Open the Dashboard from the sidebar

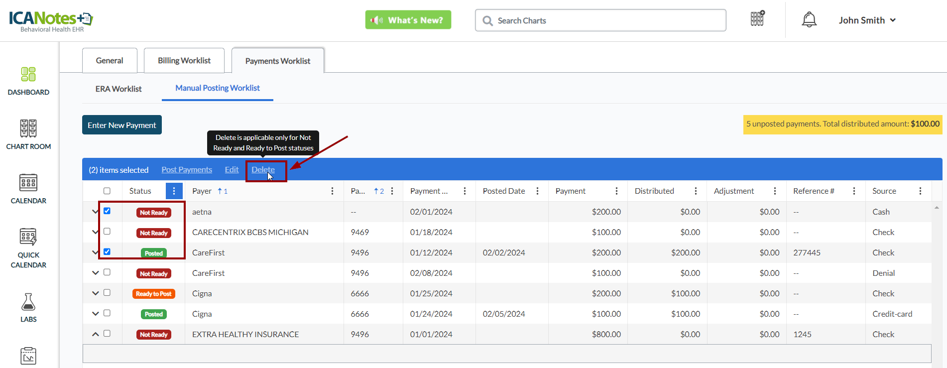(28, 81)
